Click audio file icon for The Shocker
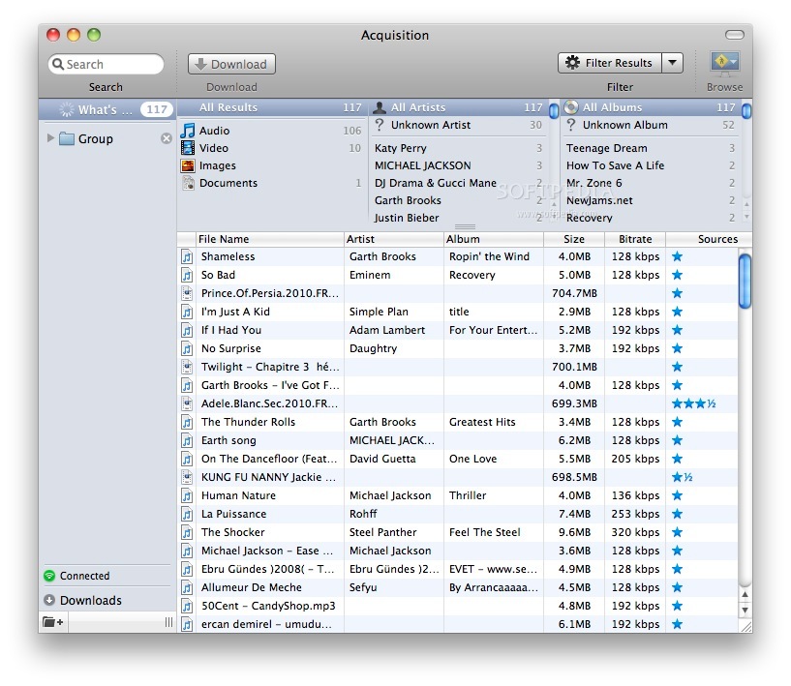The image size is (791, 686). point(187,532)
